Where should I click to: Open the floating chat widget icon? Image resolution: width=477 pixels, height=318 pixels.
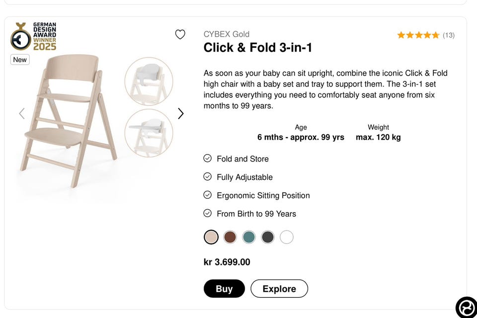(x=467, y=307)
